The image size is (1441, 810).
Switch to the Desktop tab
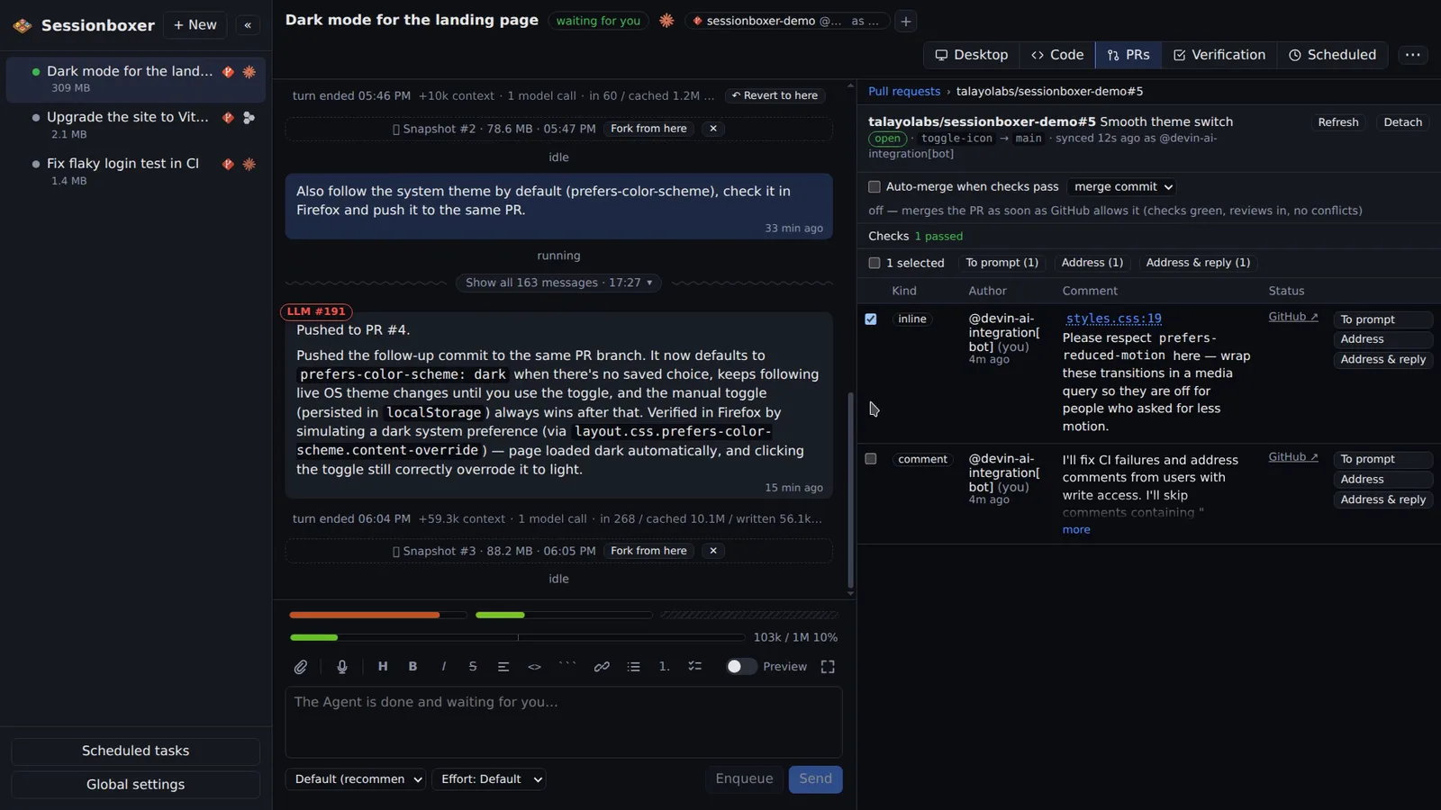(x=971, y=55)
